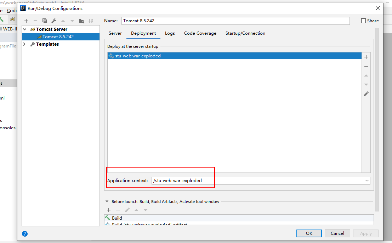Create new folder for configurations
Image resolution: width=392 pixels, height=243 pixels.
coord(81,21)
